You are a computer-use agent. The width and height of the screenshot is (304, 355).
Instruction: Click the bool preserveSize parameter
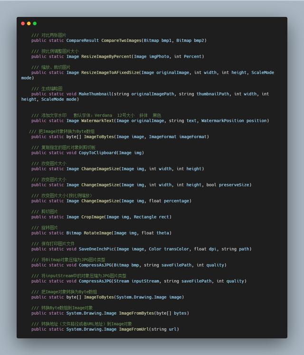[x=228, y=185]
